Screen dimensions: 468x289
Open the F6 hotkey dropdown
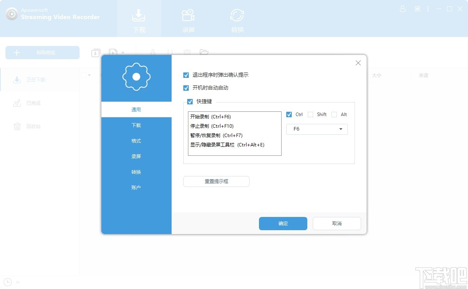coord(317,129)
